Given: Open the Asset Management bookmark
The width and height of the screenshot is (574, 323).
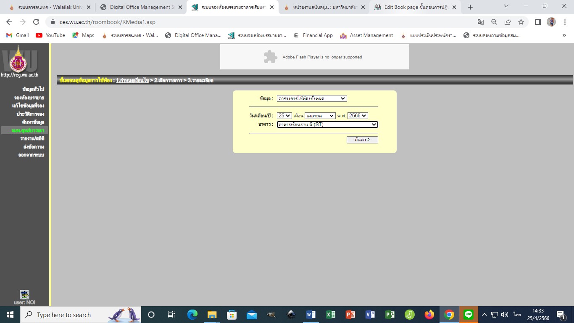Looking at the screenshot, I should [x=366, y=35].
